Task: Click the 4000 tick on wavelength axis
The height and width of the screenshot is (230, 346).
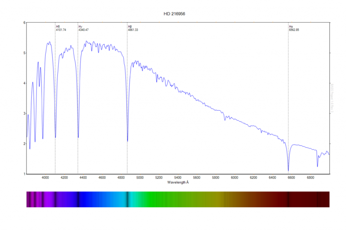Action: coord(45,177)
